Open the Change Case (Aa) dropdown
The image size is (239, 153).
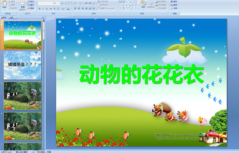[63, 9]
